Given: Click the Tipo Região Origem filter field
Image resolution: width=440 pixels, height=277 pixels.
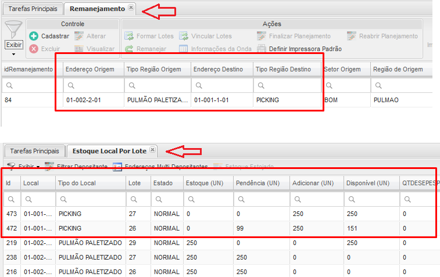Looking at the screenshot, I should (x=158, y=85).
